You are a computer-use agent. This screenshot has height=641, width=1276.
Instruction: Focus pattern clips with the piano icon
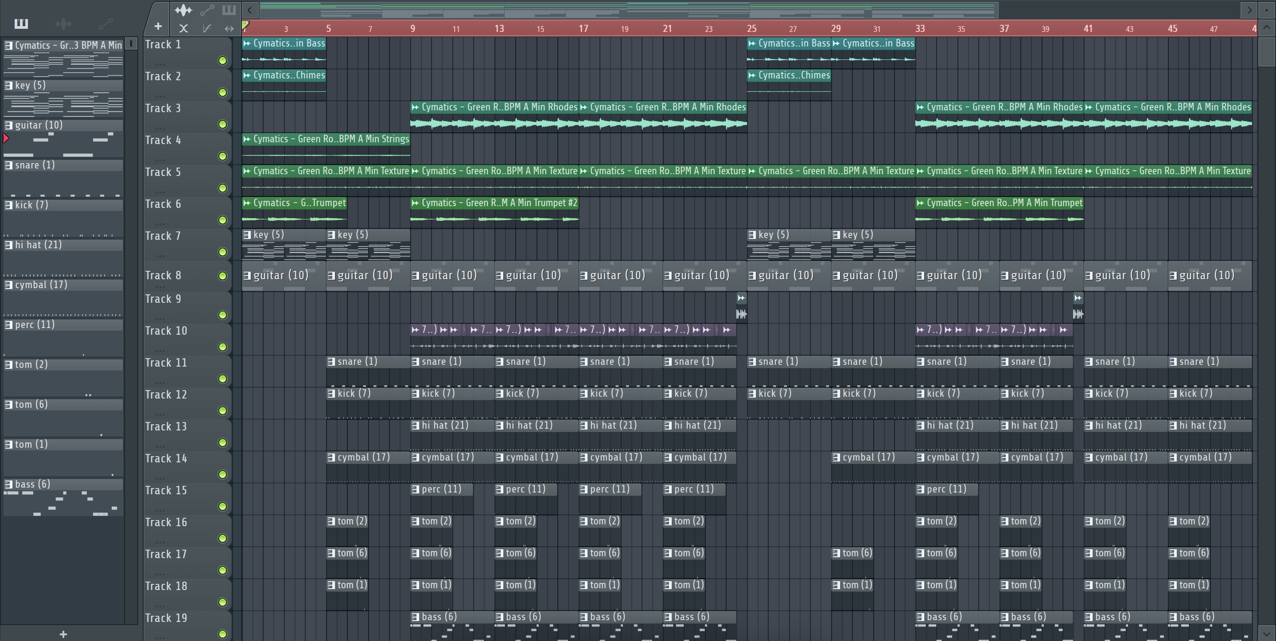point(229,10)
